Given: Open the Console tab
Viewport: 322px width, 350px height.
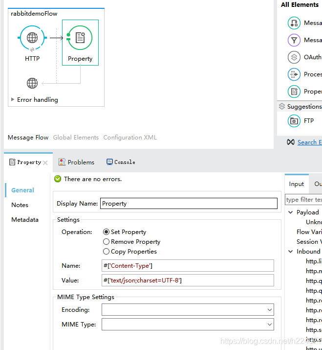Looking at the screenshot, I should [x=121, y=163].
